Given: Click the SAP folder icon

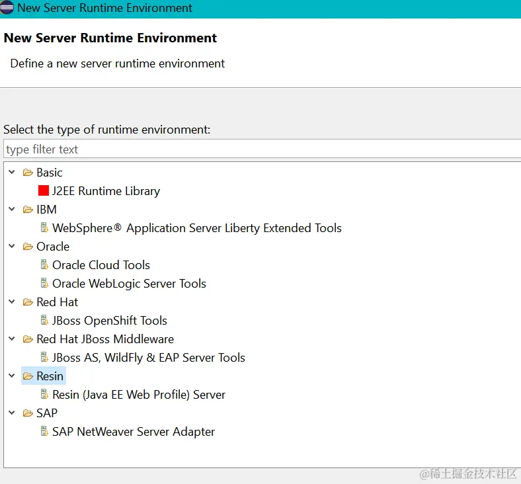Looking at the screenshot, I should click(x=28, y=413).
